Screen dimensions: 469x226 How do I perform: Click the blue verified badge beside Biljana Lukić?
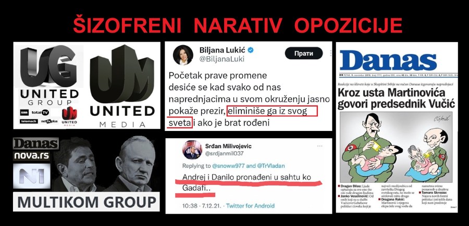[251, 50]
